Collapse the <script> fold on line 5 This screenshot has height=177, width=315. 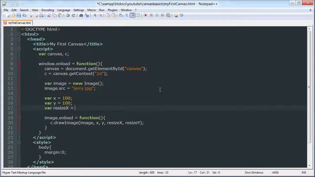(x=19, y=49)
